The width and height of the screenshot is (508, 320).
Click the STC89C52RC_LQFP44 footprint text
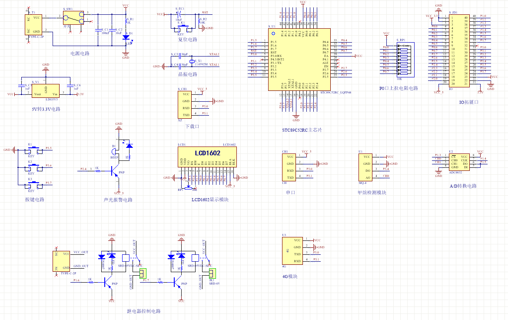click(335, 93)
